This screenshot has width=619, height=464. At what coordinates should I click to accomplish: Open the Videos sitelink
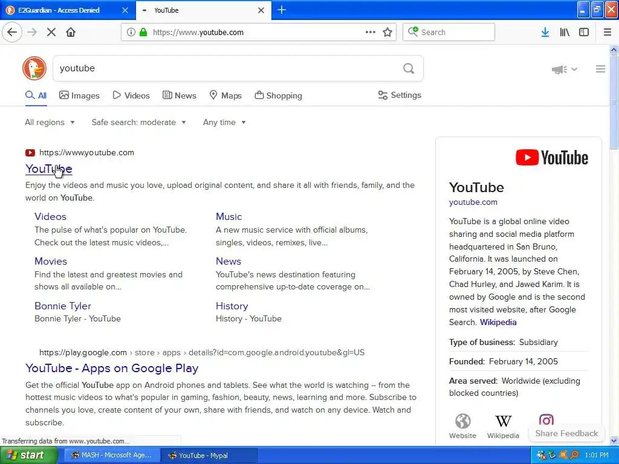click(x=50, y=217)
